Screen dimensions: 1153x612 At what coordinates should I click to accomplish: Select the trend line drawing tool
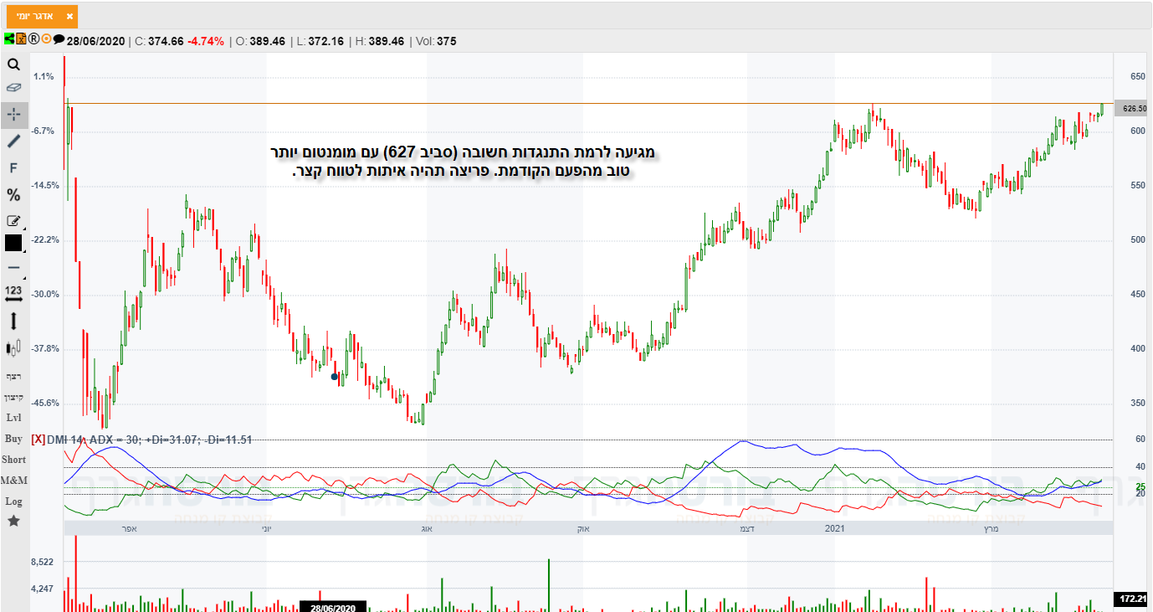click(13, 141)
